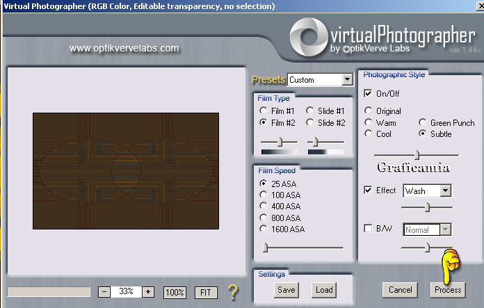Screen dimensions: 484x308
Task: Adjust the Slide slider under Slide #2
Action: point(315,142)
